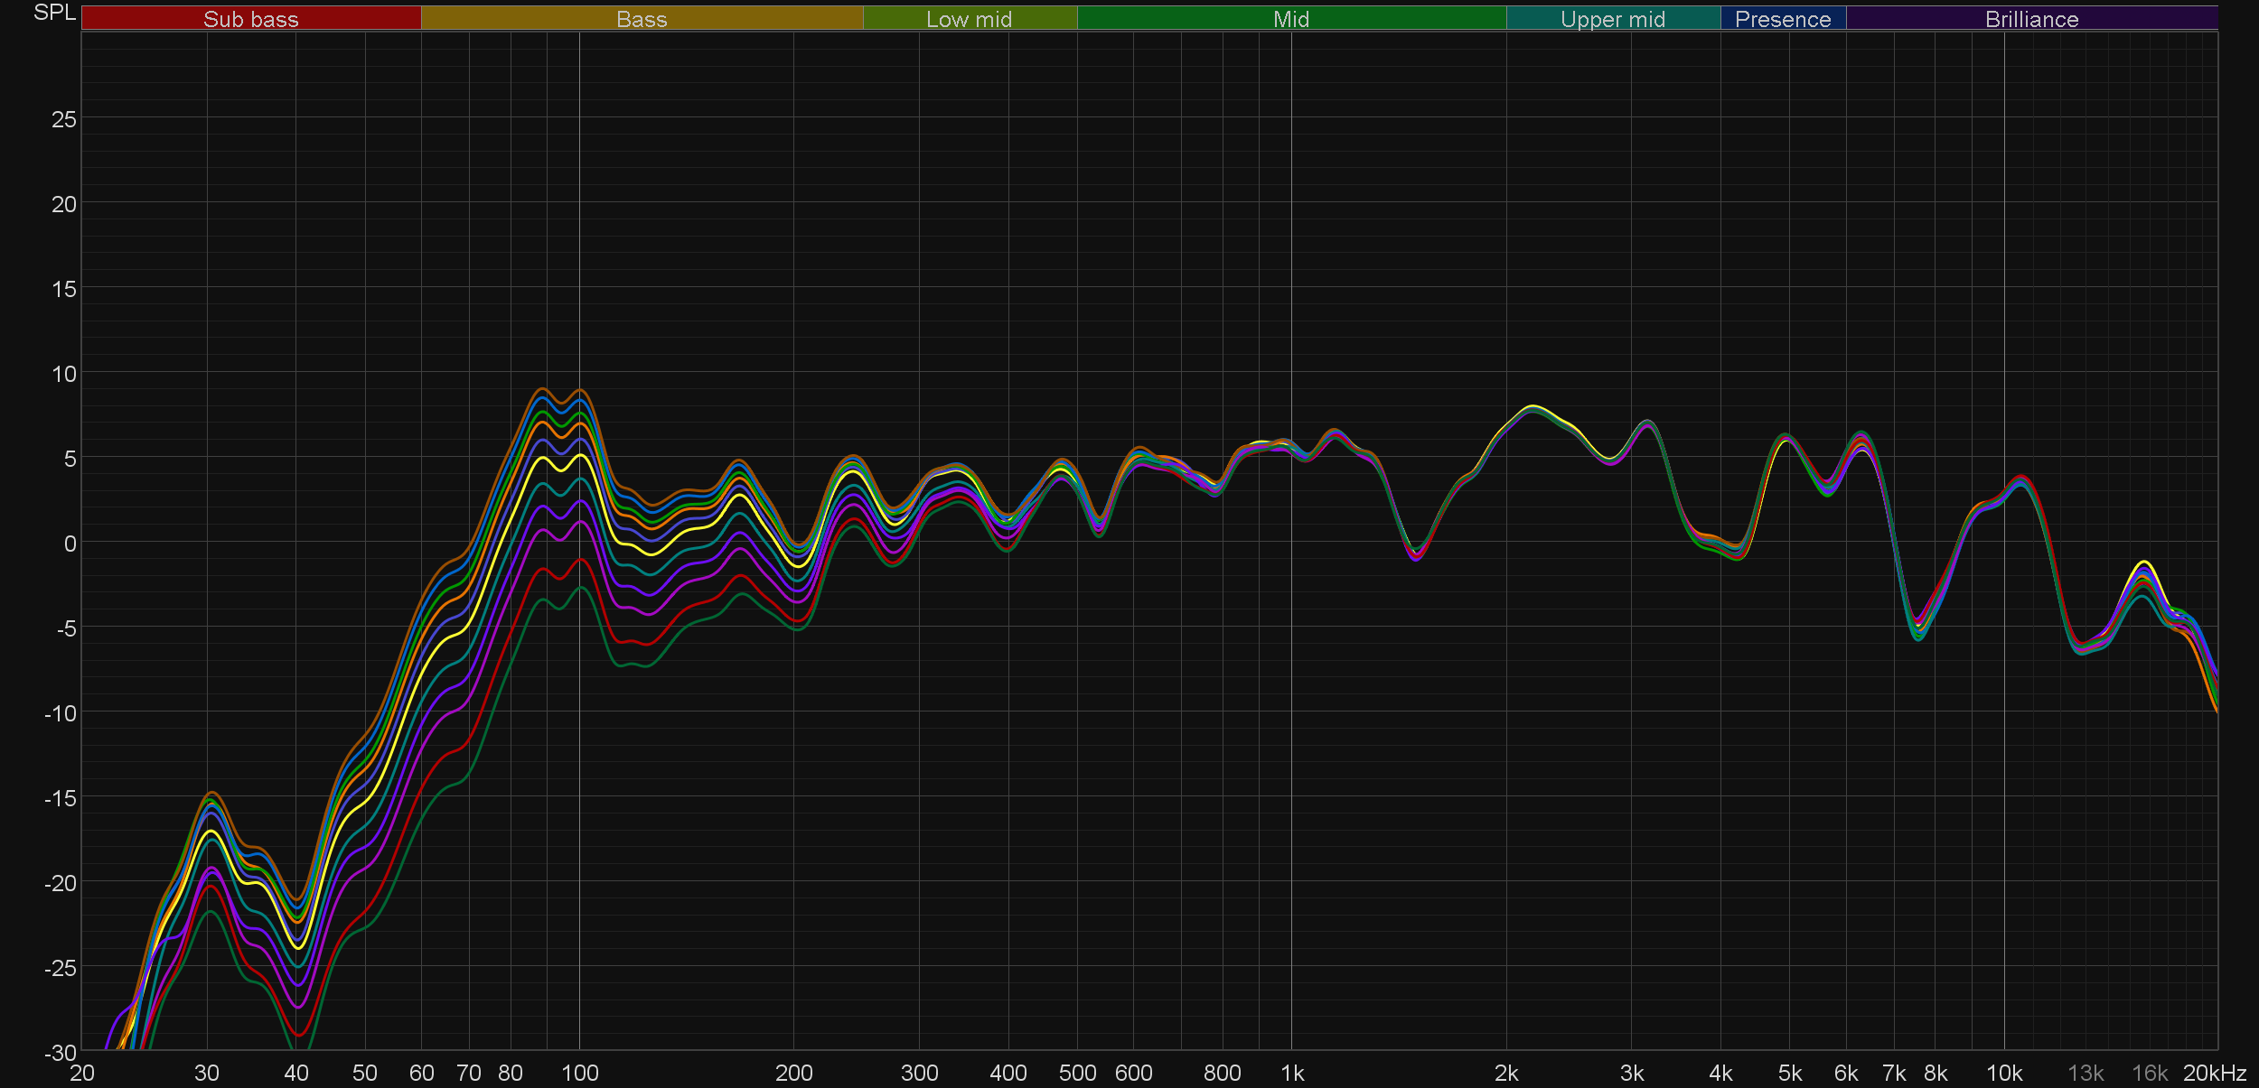The width and height of the screenshot is (2259, 1088).
Task: Click the 100 Hz axis label
Action: [579, 1074]
